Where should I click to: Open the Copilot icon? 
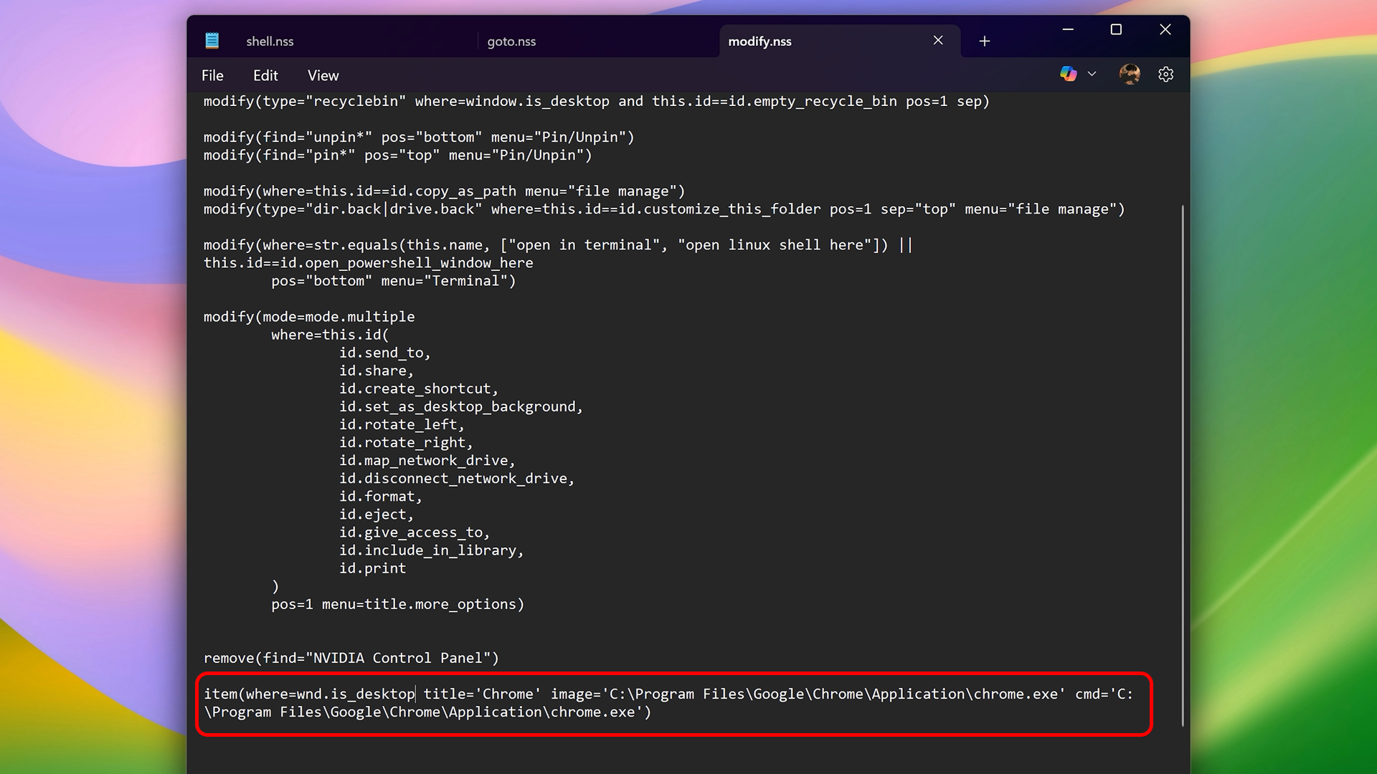click(1069, 74)
